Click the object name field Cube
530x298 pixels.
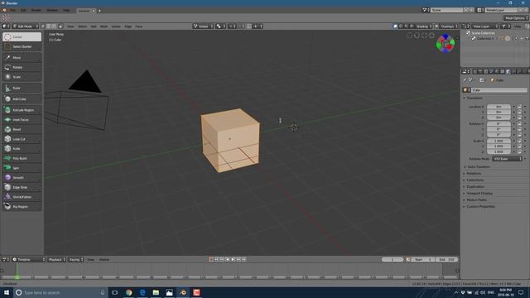(x=499, y=90)
